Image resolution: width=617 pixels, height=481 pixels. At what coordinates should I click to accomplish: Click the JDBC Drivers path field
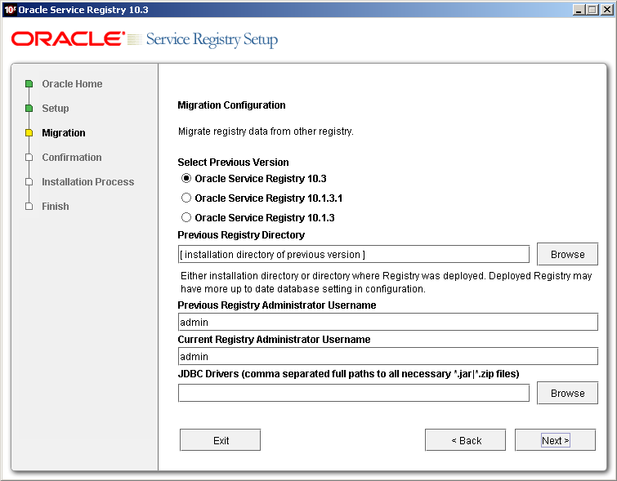tap(353, 393)
